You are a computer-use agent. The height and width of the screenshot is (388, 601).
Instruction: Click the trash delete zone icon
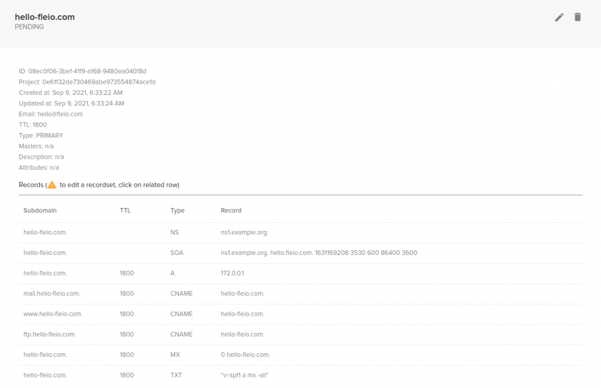pyautogui.click(x=578, y=17)
